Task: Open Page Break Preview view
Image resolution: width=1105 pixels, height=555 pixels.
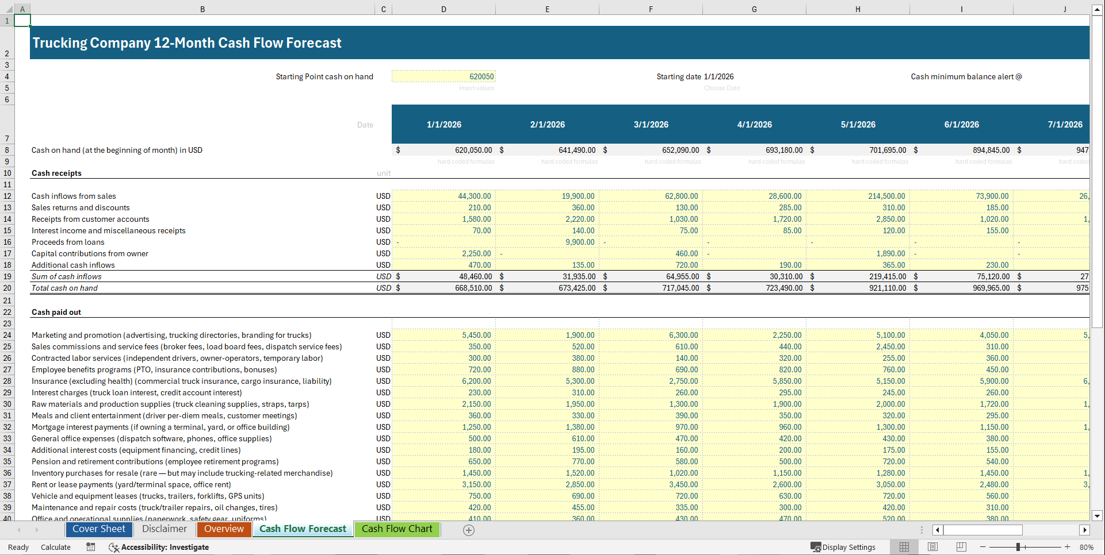Action: click(961, 547)
